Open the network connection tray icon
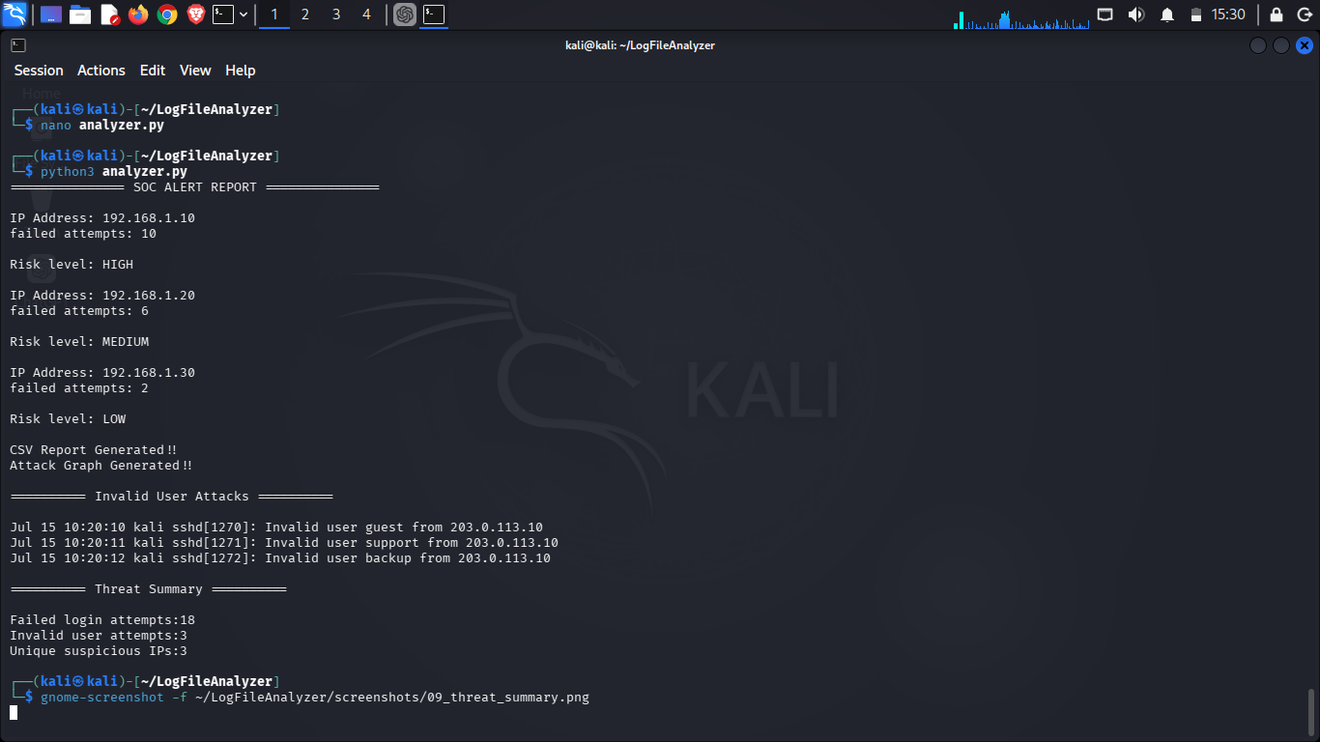The image size is (1320, 742). click(1105, 14)
